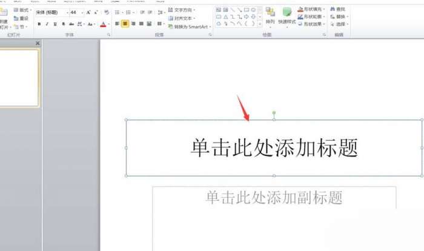Open the 排列 arrange menu
The width and height of the screenshot is (424, 251).
coord(270,17)
